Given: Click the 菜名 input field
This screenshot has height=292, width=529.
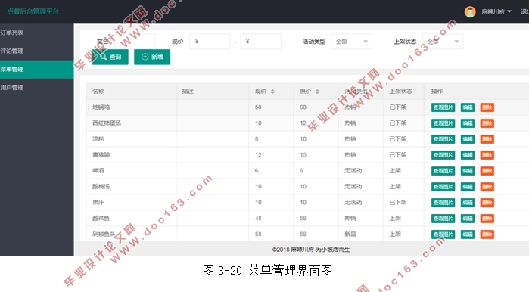Looking at the screenshot, I should (135, 42).
